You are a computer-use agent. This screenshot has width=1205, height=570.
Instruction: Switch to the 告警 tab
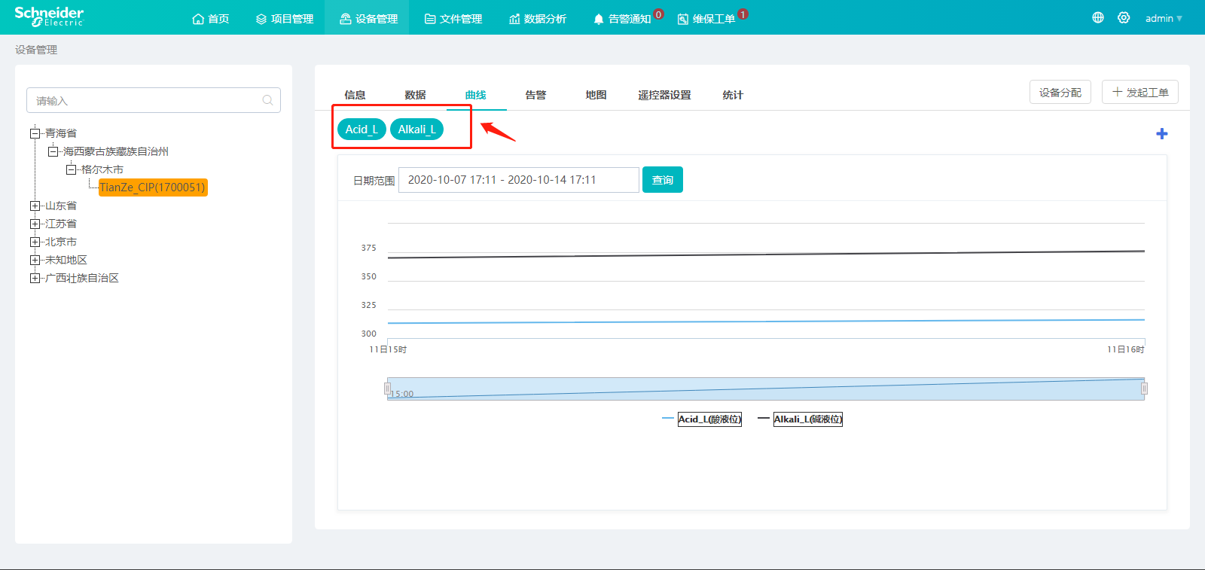[x=535, y=95]
